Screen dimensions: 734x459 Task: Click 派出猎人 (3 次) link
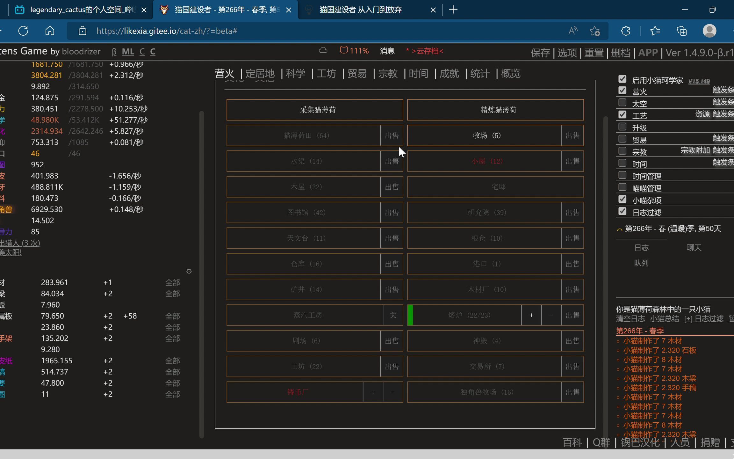point(20,243)
